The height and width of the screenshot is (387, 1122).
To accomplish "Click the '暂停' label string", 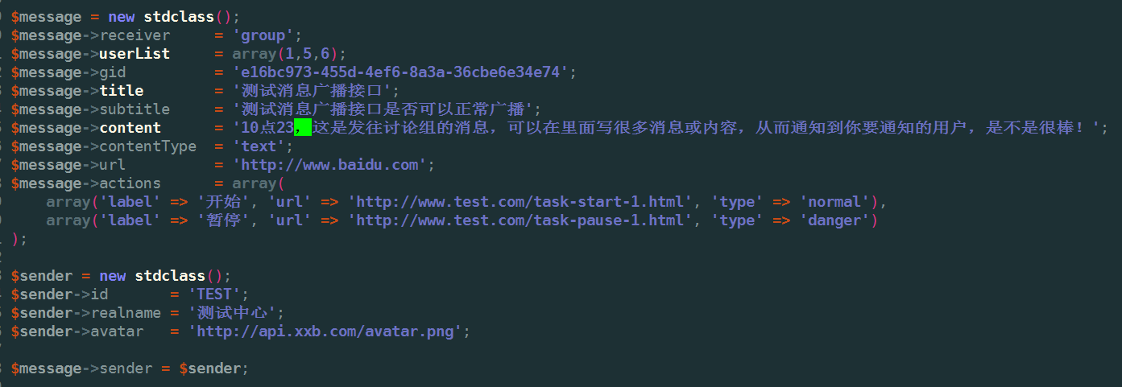I will [223, 220].
